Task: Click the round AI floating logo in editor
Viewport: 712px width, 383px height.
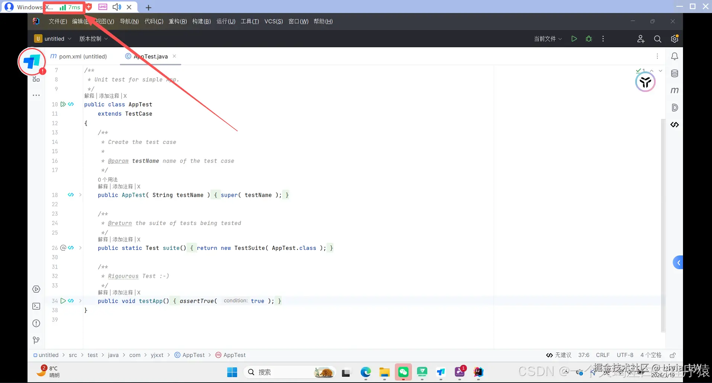Action: click(645, 82)
